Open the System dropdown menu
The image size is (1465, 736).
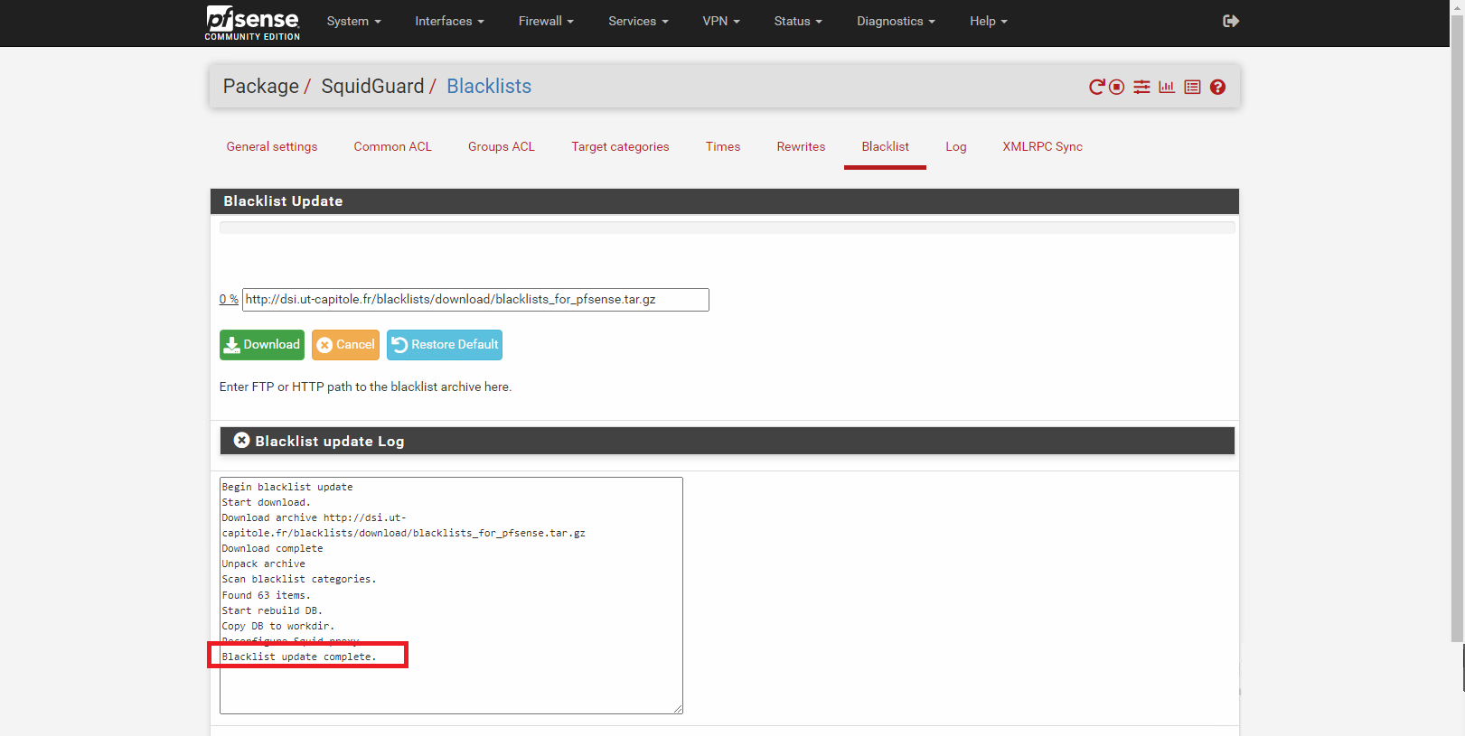coord(353,21)
